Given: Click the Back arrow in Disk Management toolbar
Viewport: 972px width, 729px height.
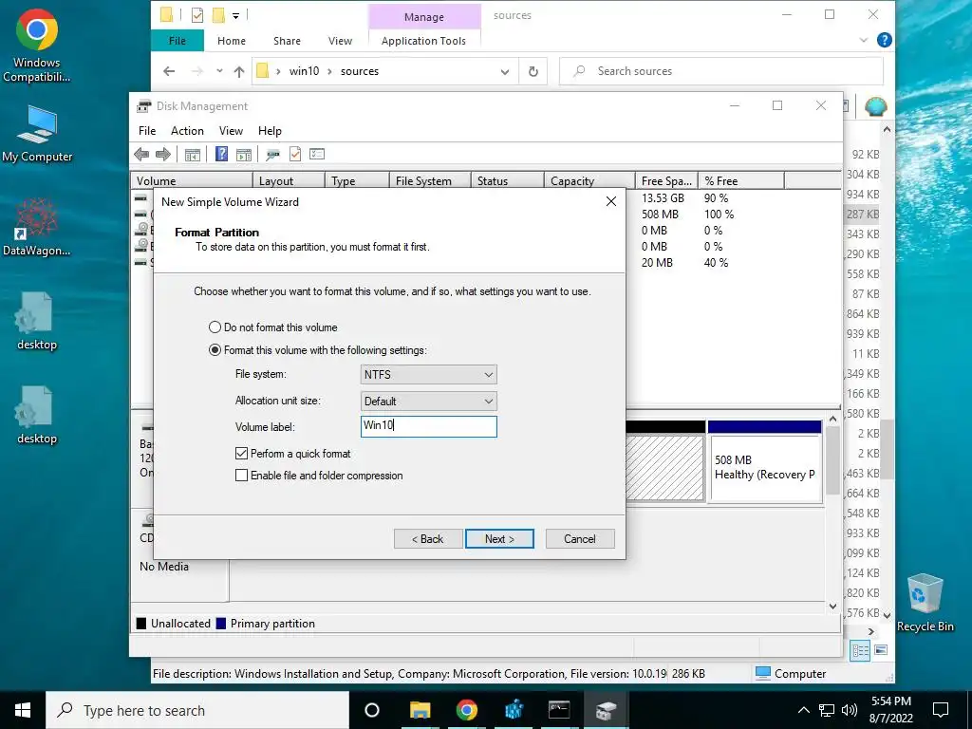Looking at the screenshot, I should [141, 155].
